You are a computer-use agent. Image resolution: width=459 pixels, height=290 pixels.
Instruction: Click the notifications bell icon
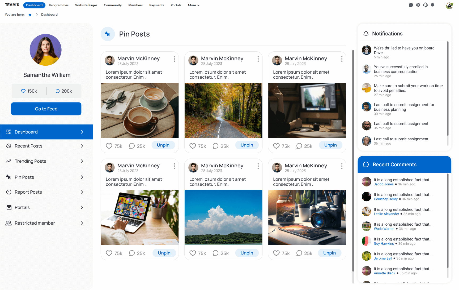(432, 5)
